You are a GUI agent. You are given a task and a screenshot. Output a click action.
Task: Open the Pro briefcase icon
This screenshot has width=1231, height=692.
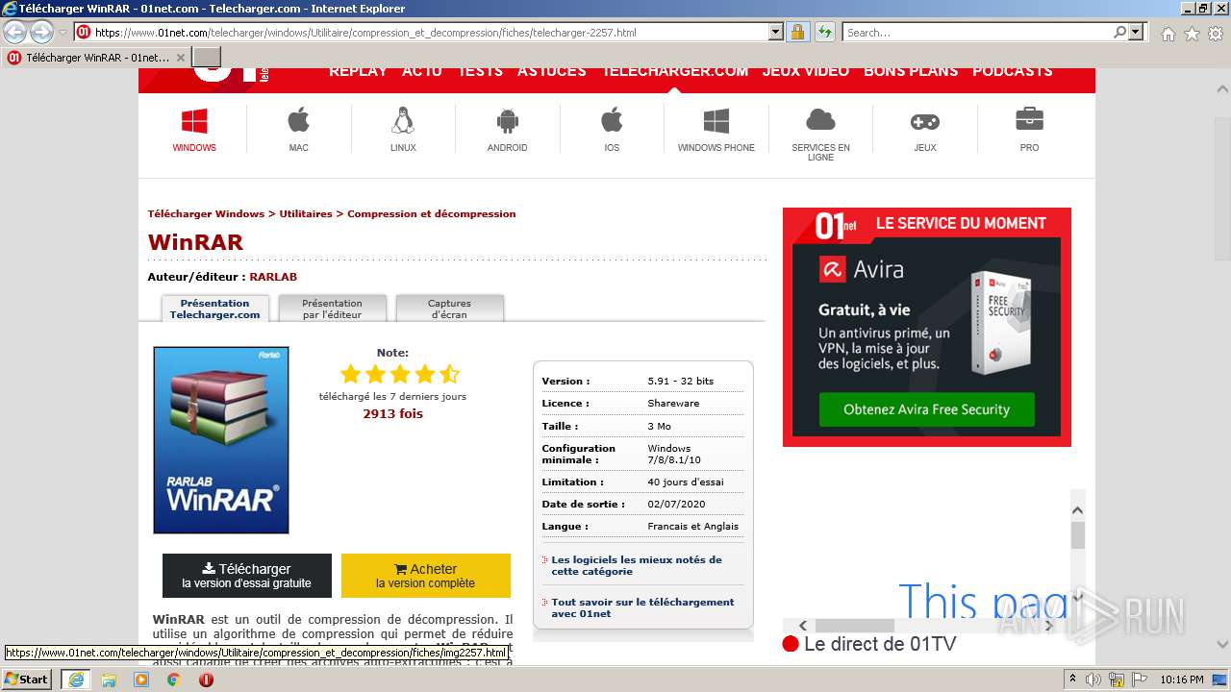click(x=1029, y=120)
